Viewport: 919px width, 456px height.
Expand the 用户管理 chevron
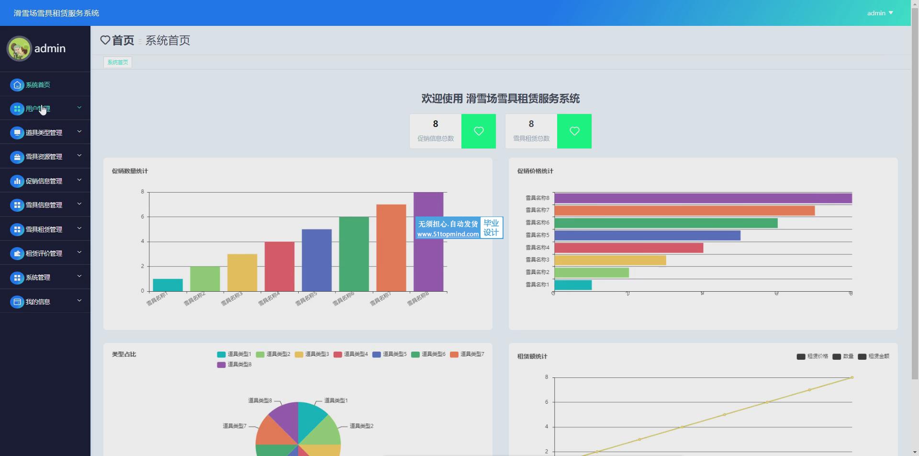[x=79, y=108]
